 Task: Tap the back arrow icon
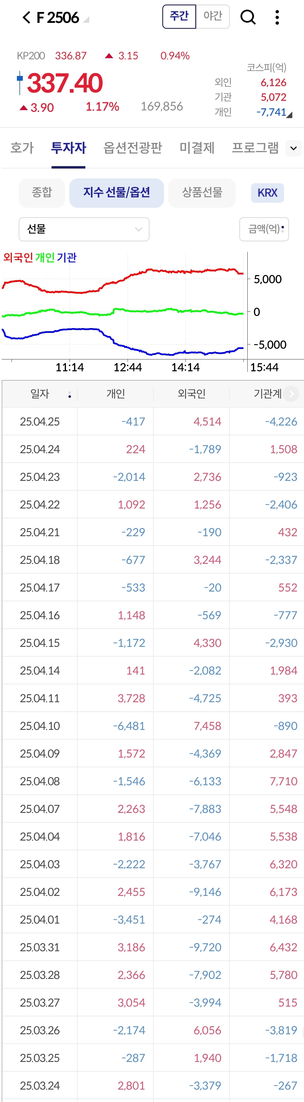tap(26, 18)
